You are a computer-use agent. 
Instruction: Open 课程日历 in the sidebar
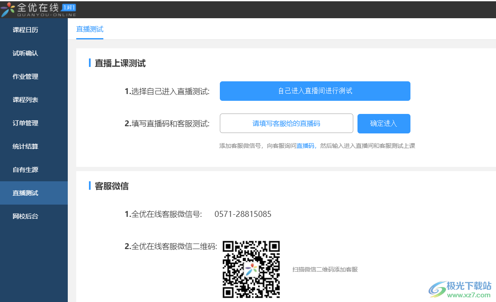(26, 30)
